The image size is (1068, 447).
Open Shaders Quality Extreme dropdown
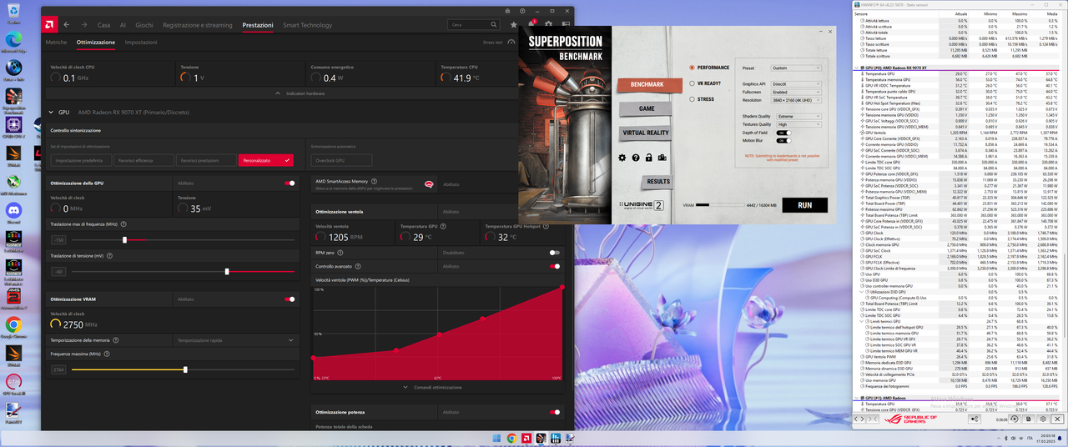coord(799,116)
